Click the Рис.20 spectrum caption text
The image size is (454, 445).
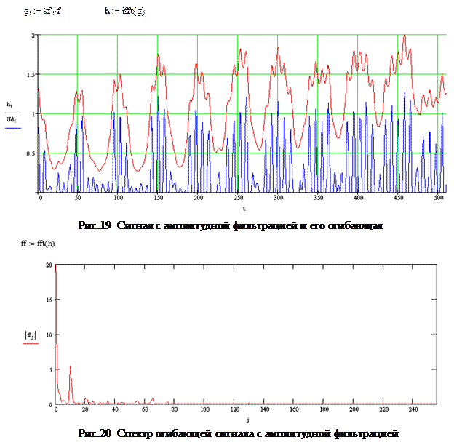[239, 433]
